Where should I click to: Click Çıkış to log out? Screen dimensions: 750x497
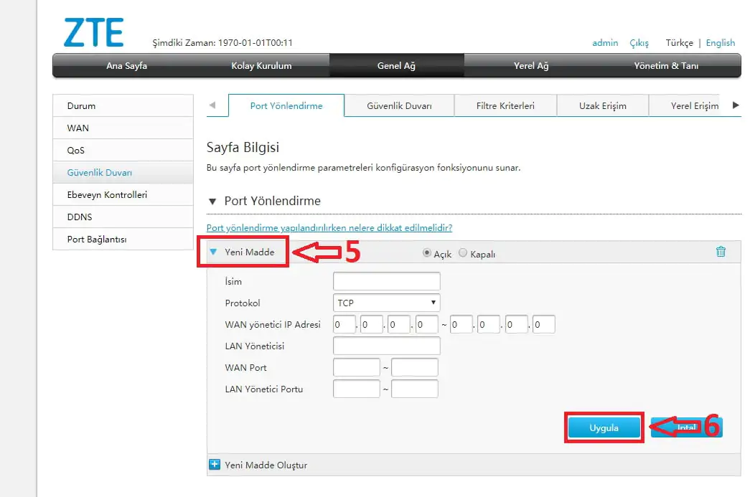click(639, 43)
